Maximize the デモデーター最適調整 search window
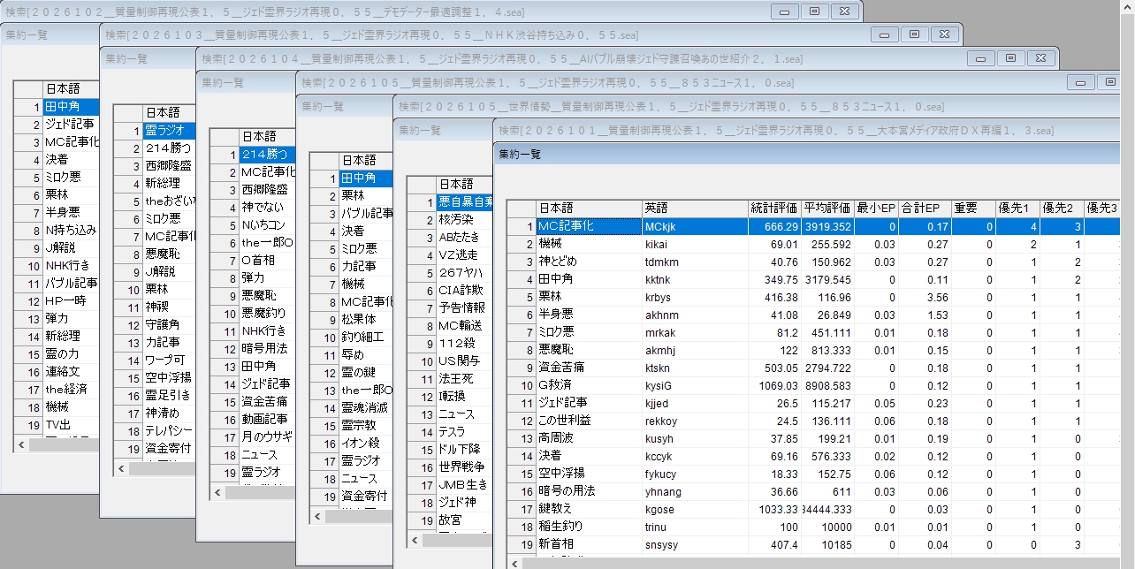1135x569 pixels. point(814,11)
